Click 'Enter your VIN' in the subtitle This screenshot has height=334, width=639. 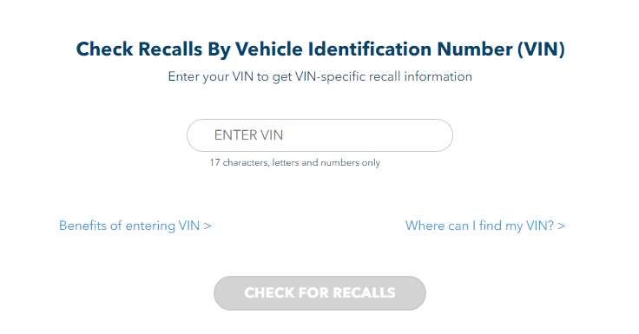pyautogui.click(x=211, y=76)
